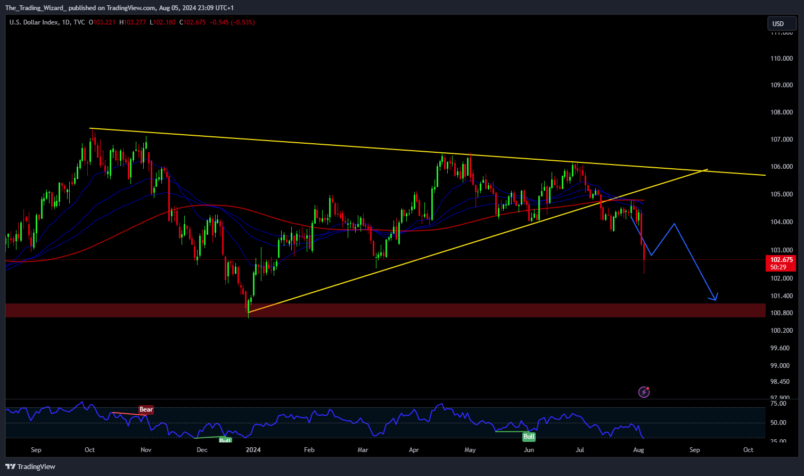Click the Jul time axis label
The width and height of the screenshot is (804, 476).
580,450
